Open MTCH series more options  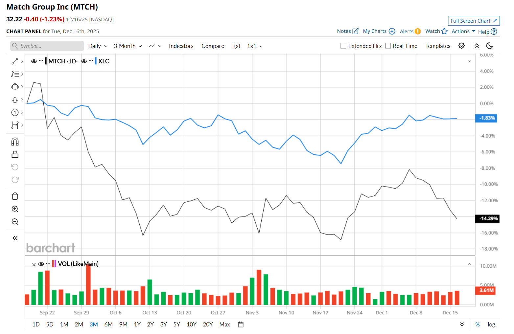click(x=41, y=61)
